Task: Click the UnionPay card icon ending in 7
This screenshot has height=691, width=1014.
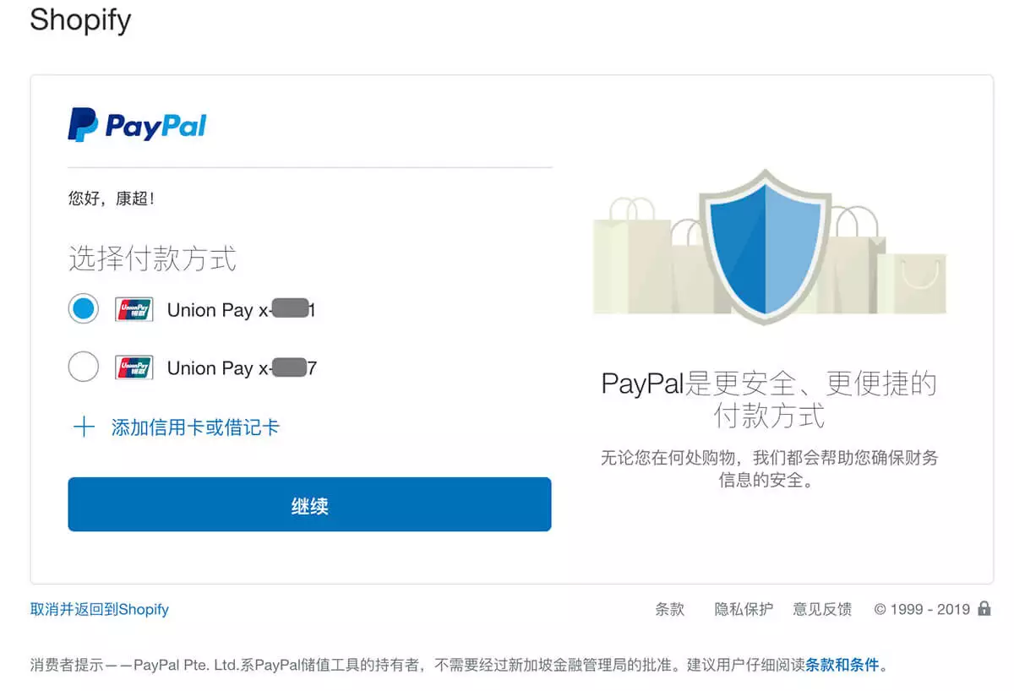Action: (134, 367)
